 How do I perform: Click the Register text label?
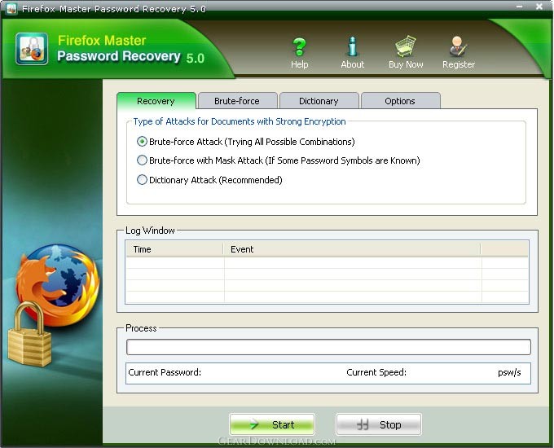(x=458, y=64)
